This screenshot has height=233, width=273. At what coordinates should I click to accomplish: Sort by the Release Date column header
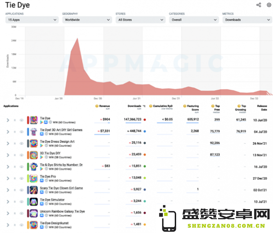pos(262,108)
